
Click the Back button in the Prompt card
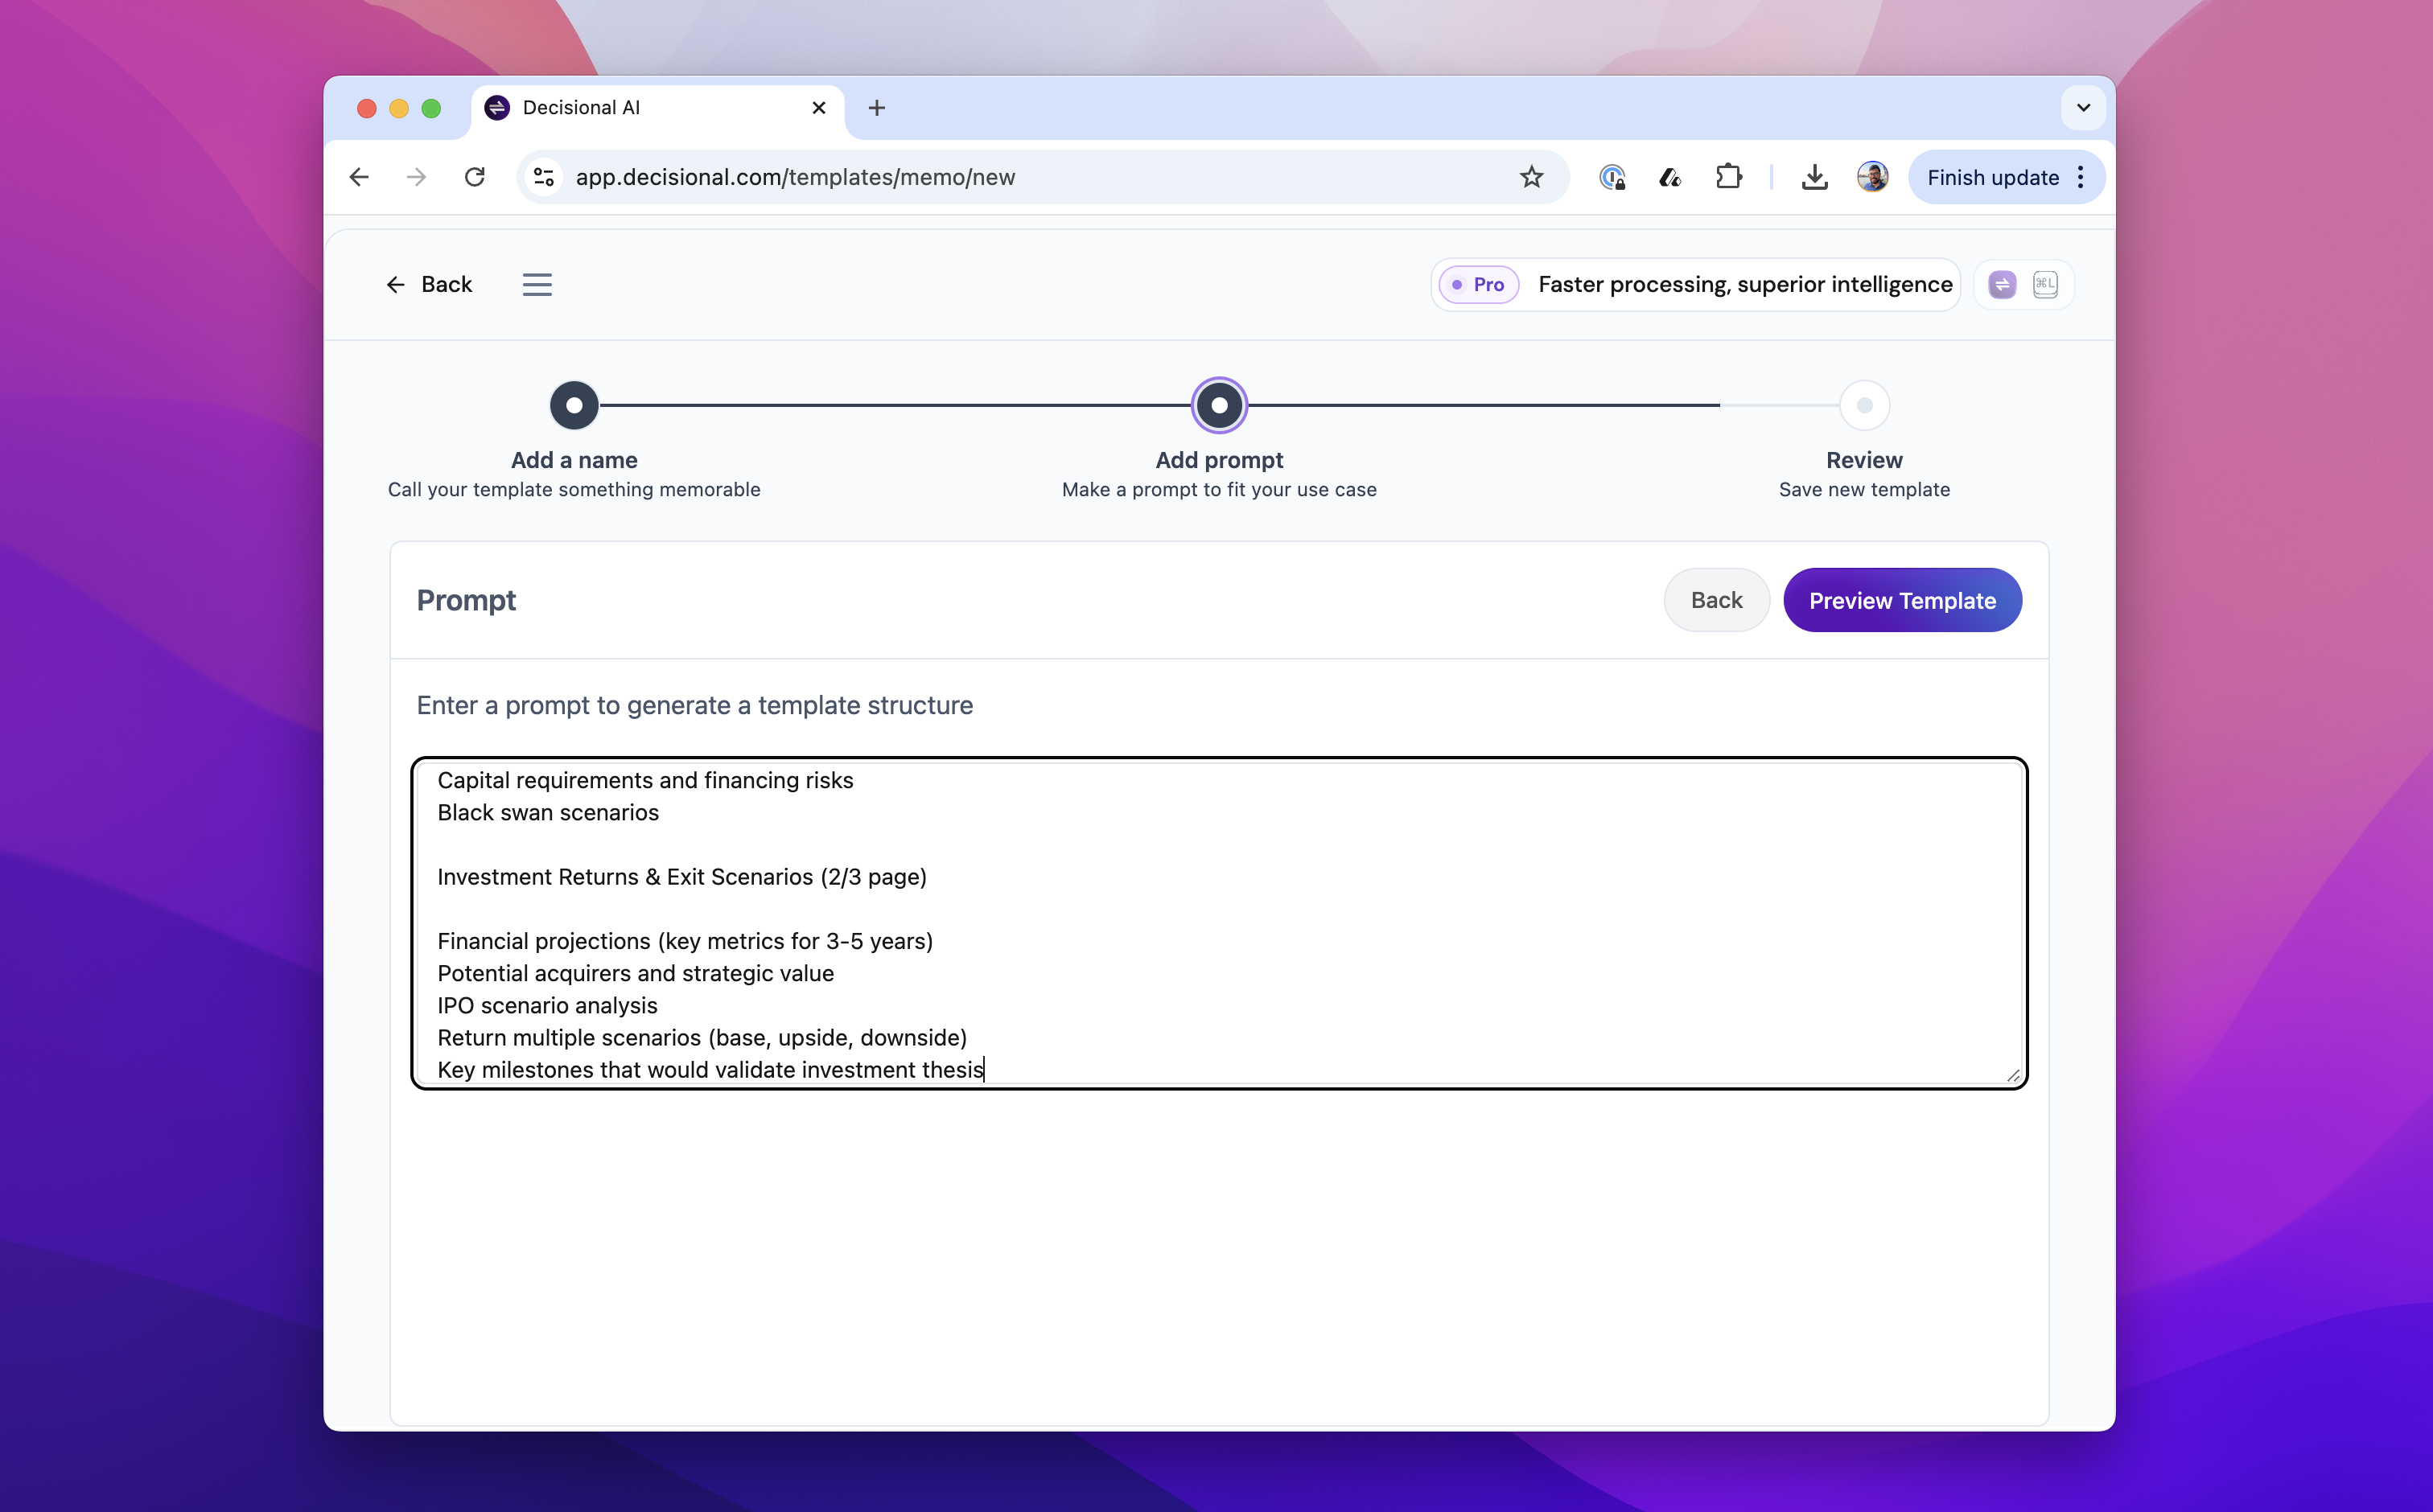(x=1715, y=600)
